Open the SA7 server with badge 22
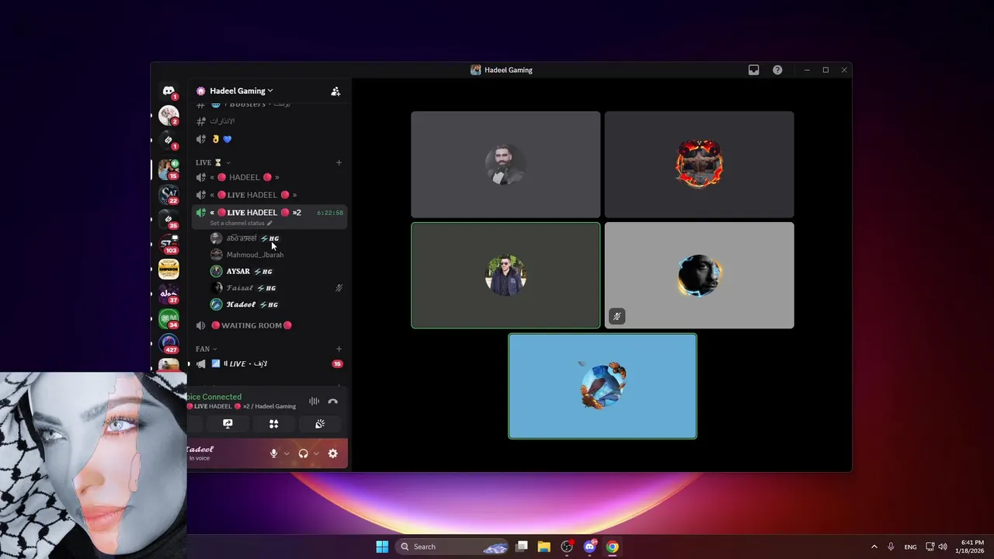This screenshot has width=994, height=559. pyautogui.click(x=169, y=194)
